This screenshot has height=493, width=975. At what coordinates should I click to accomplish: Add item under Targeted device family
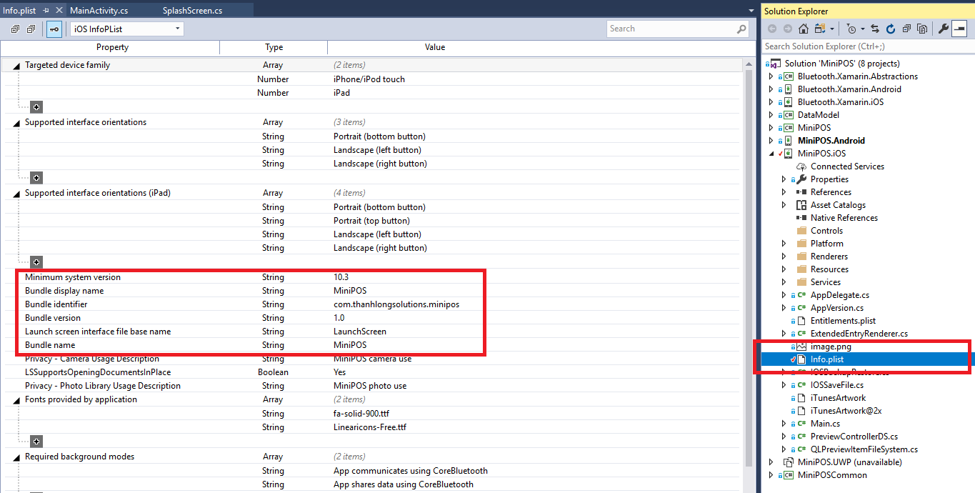point(36,107)
